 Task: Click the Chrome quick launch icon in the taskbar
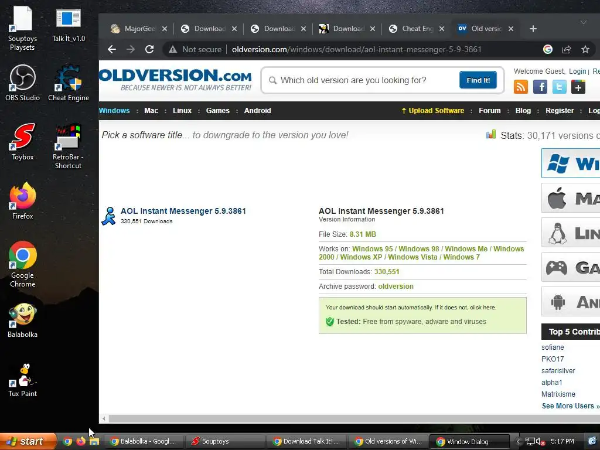coord(67,441)
